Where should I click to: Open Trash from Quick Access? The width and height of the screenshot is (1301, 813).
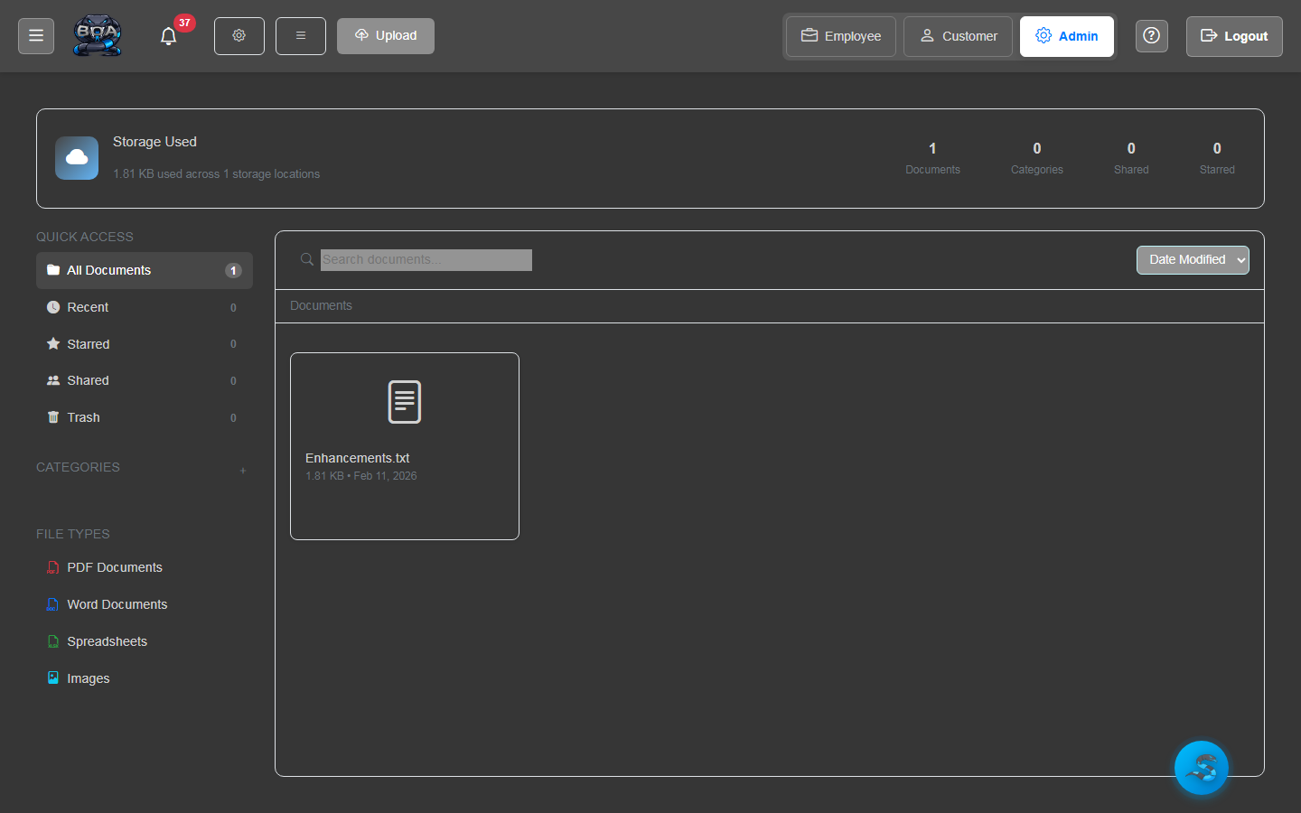point(84,417)
